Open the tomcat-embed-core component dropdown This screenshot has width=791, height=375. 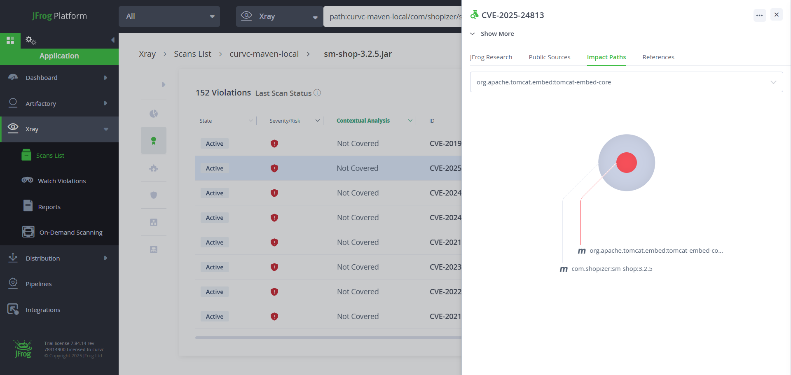(626, 82)
